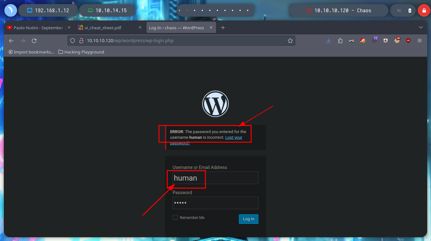Open the Santa hat cookie extension icon
431x241 pixels.
(x=363, y=40)
